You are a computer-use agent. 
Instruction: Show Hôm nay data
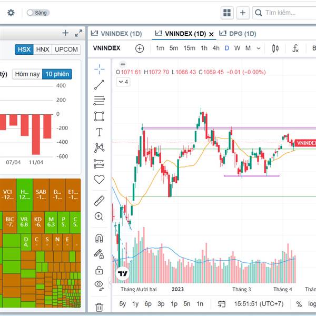[x=27, y=74]
